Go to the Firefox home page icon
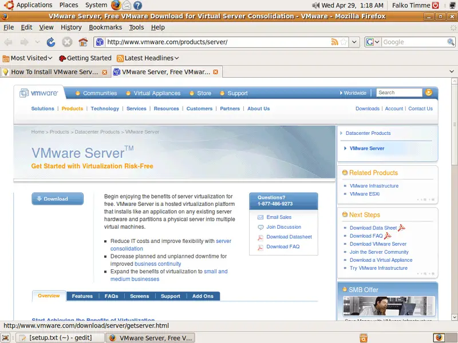458x343 pixels. (83, 42)
